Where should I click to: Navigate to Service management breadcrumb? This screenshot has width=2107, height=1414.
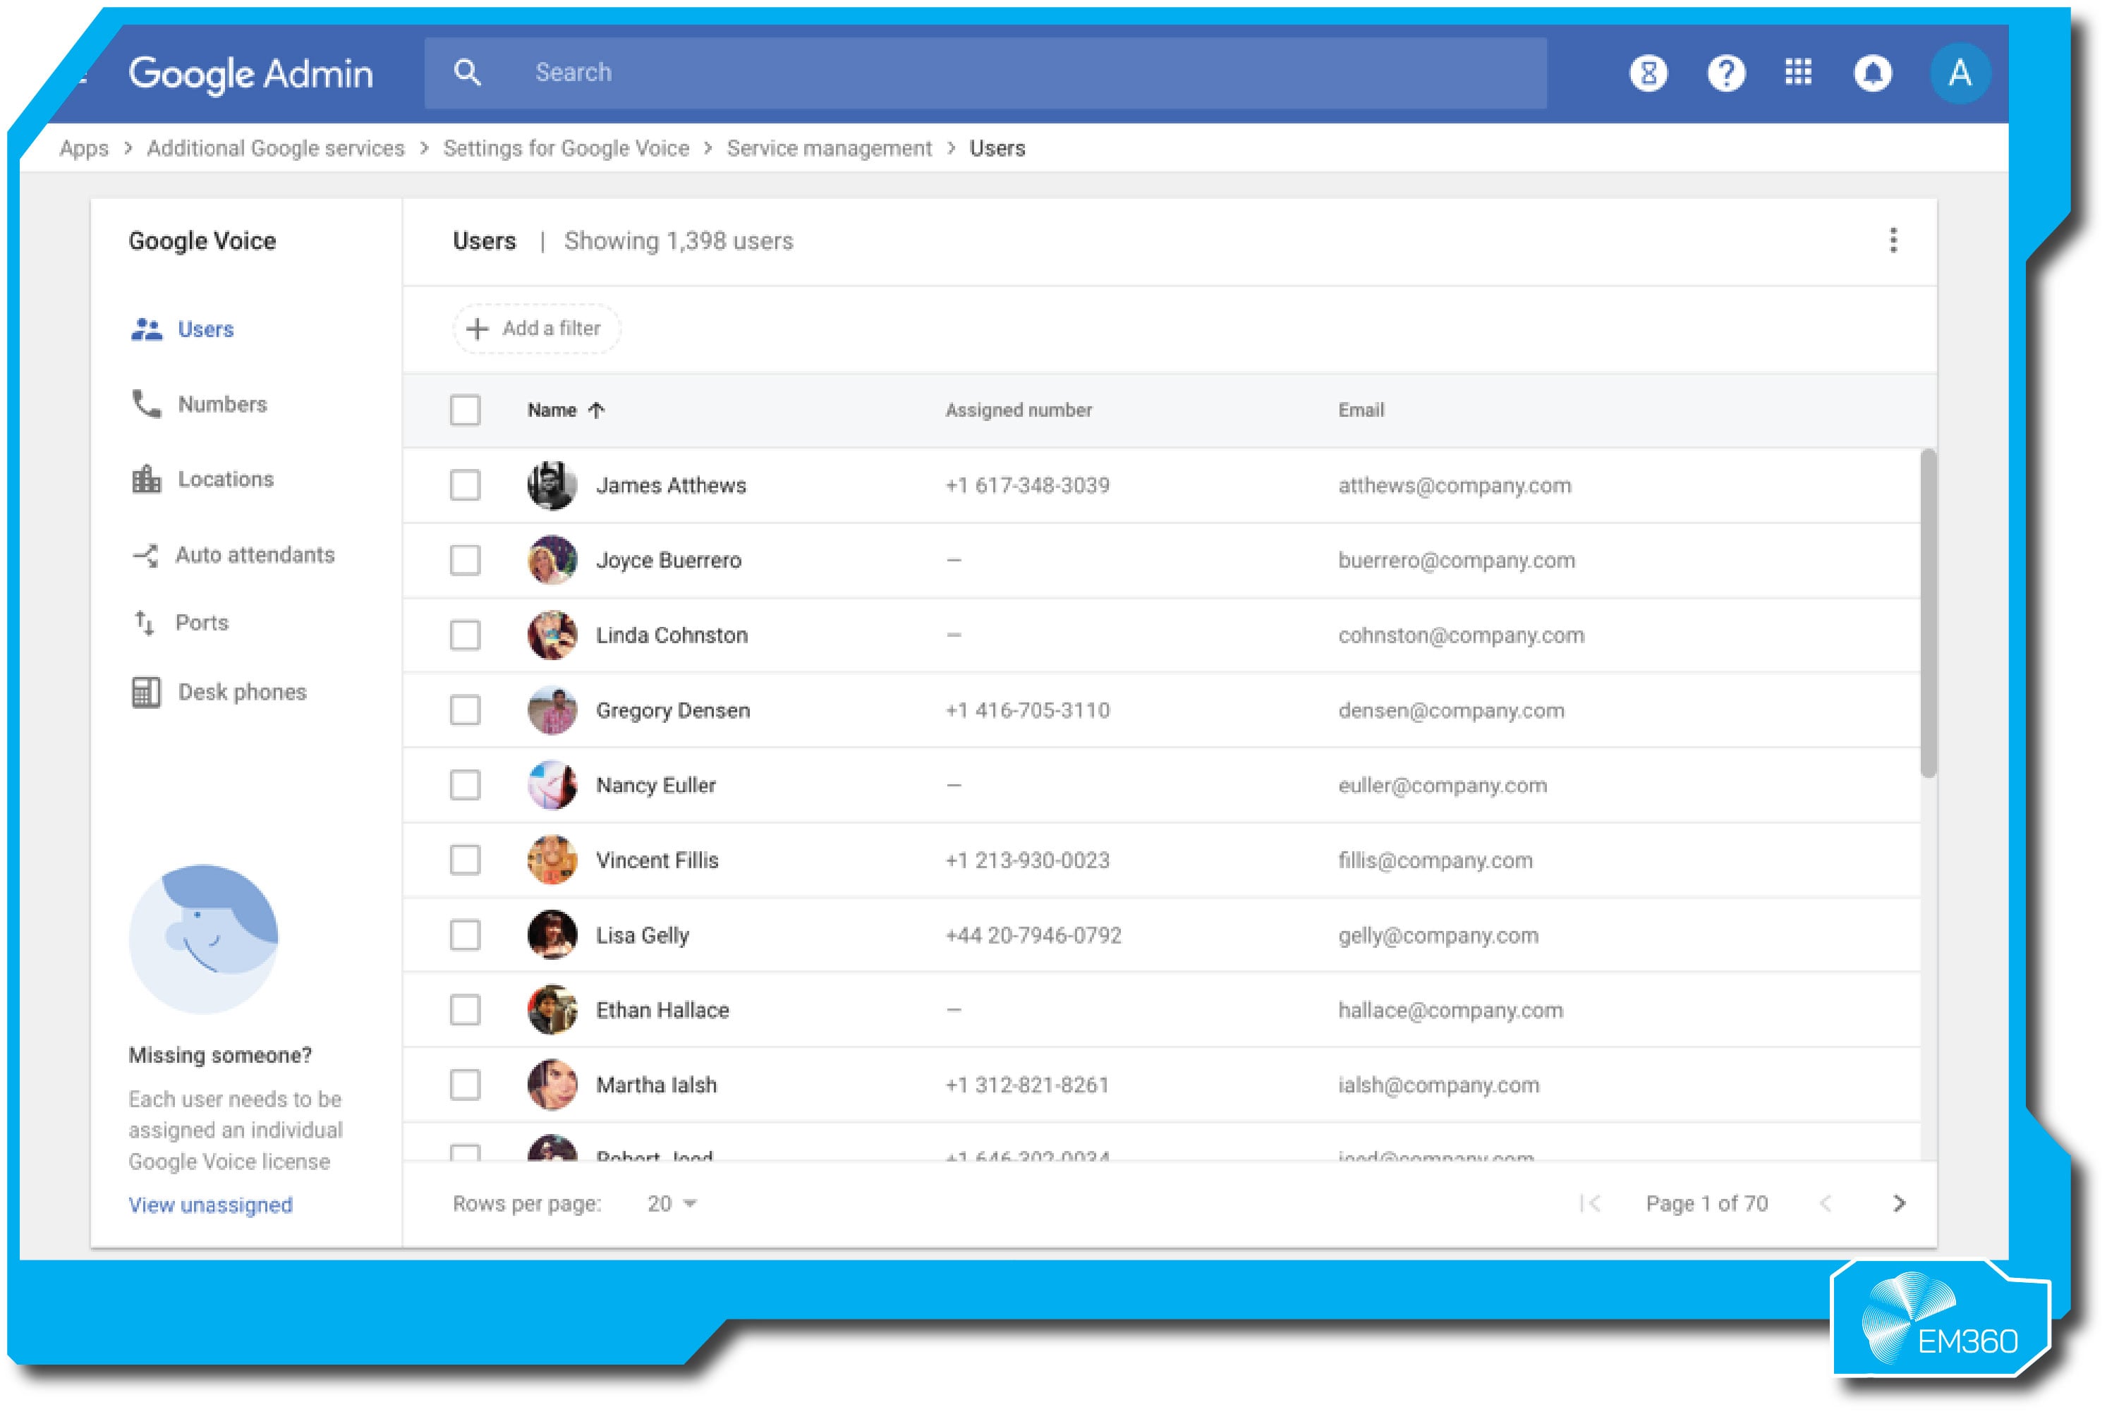[x=829, y=148]
